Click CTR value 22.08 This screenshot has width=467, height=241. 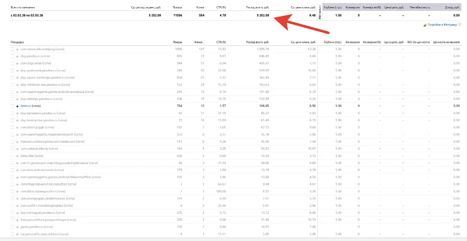pyautogui.click(x=222, y=70)
